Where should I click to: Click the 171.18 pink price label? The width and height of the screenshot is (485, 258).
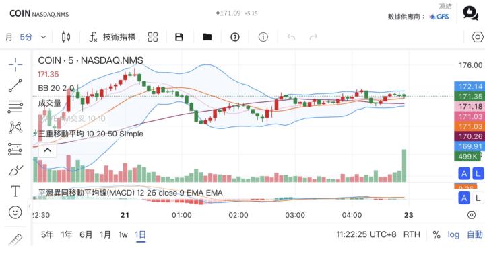470,106
